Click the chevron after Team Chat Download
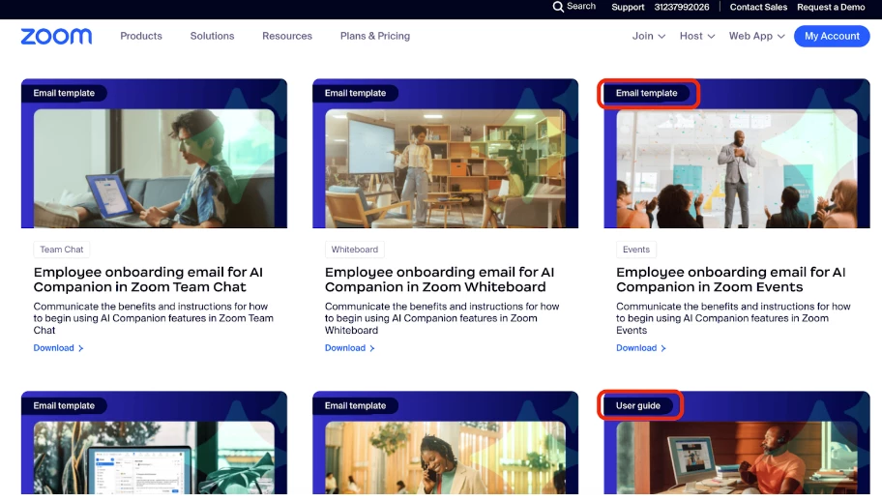The width and height of the screenshot is (882, 502). click(x=81, y=348)
